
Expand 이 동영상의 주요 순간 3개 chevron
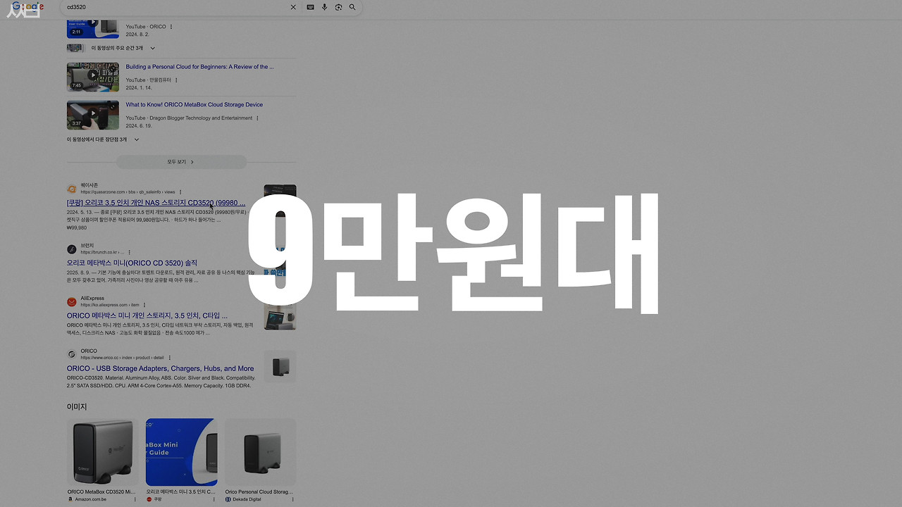click(x=152, y=48)
